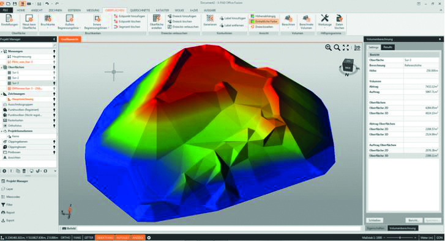Click the Einstellungen settings icon in ribbon
This screenshot has width=445, height=241.
(9, 21)
